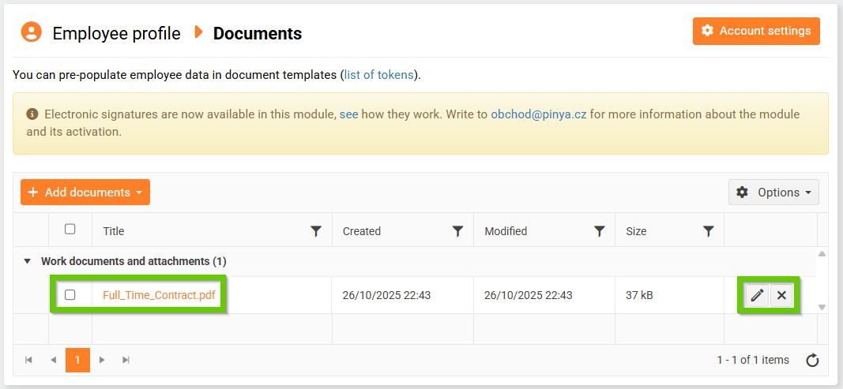Viewport: 843px width, 389px height.
Task: Open Full_Time_Contract.pdf document link
Action: tap(159, 295)
